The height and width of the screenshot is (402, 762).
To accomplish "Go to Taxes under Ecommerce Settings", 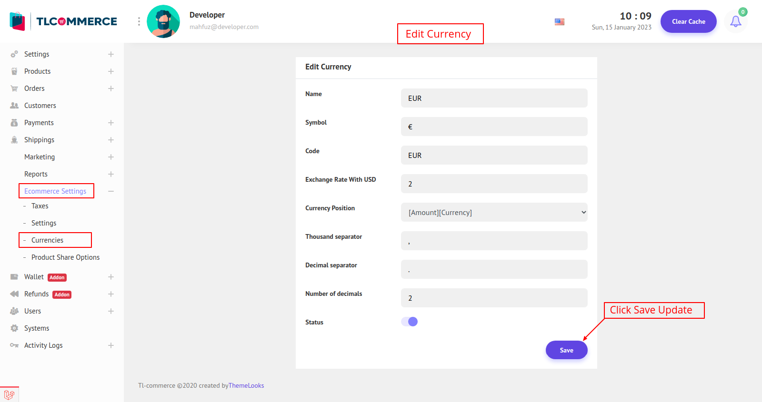I will [40, 206].
